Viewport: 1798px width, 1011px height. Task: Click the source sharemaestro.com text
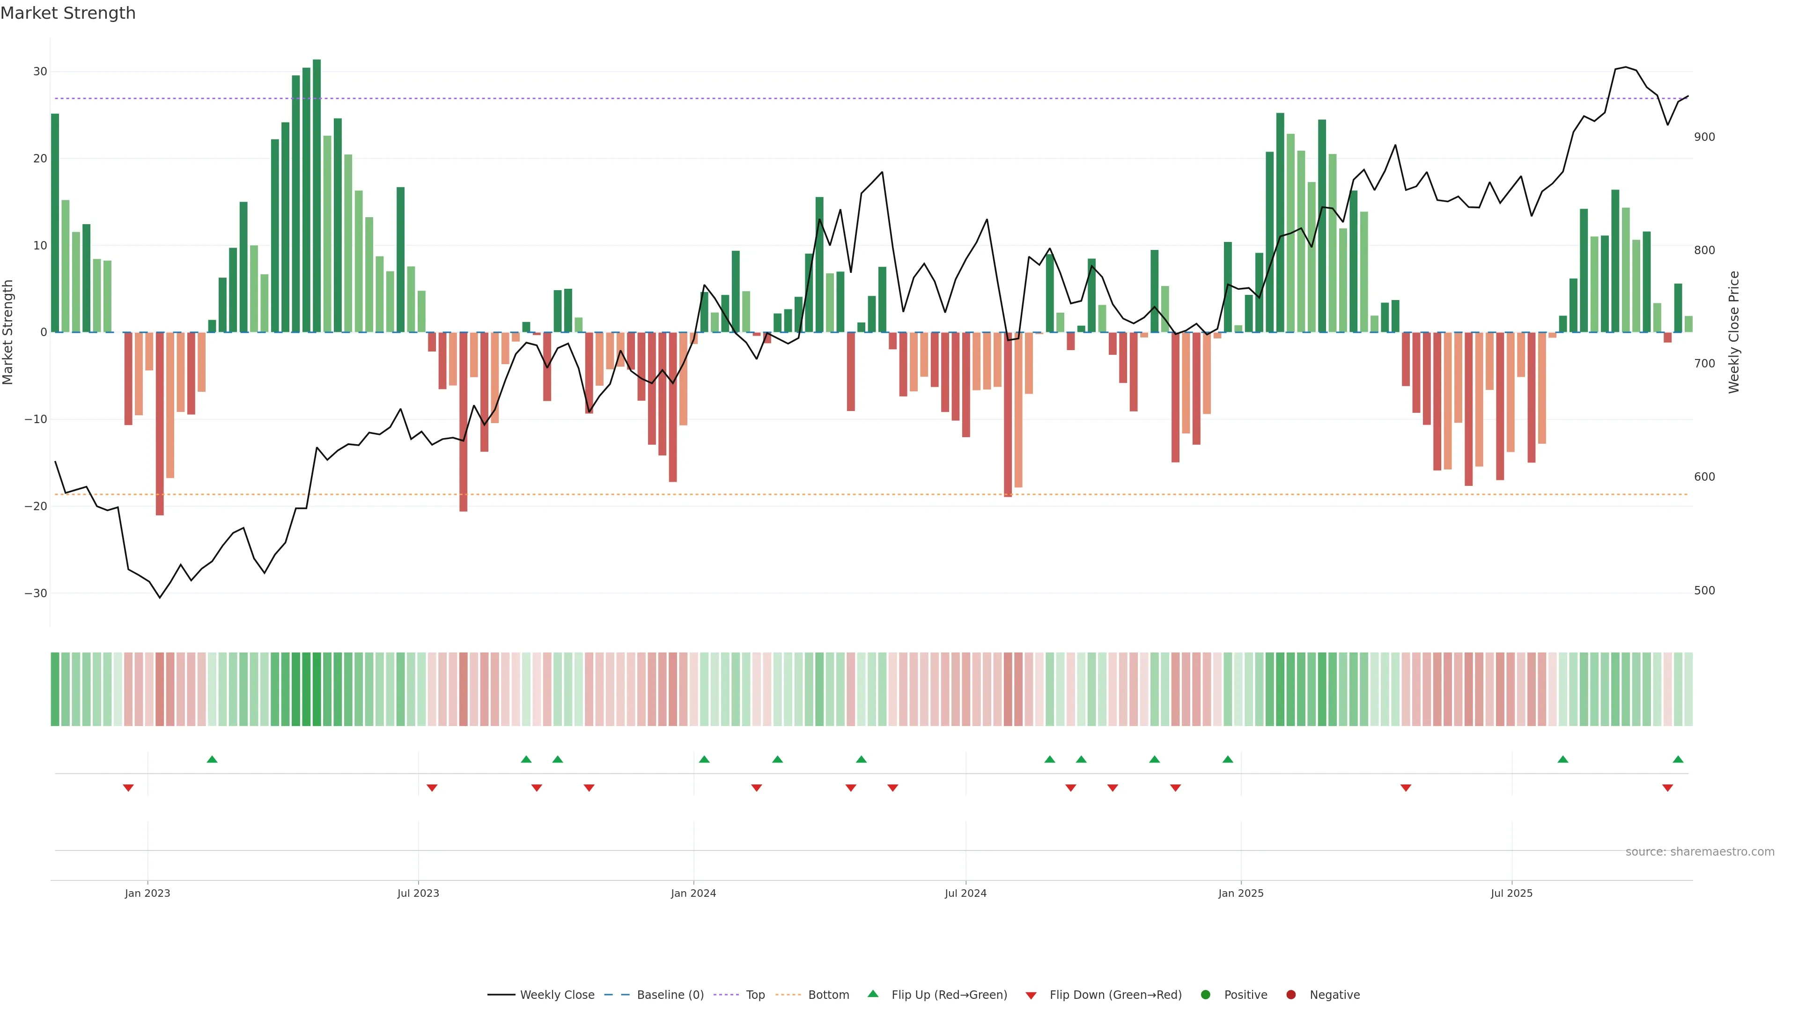point(1700,851)
